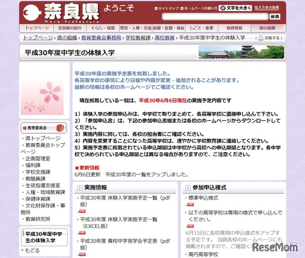Open 文化財保存課・事務所 in sidebar
305x258 pixels.
point(43,209)
